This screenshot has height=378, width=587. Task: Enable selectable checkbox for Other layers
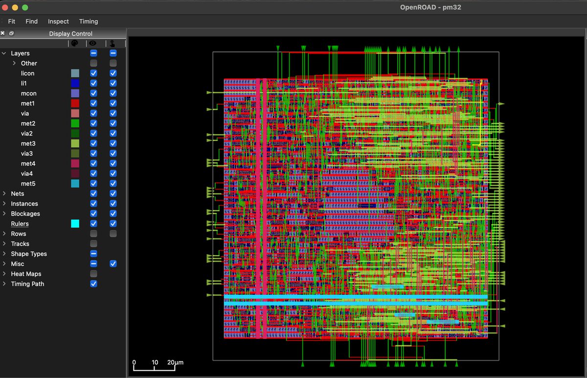113,63
